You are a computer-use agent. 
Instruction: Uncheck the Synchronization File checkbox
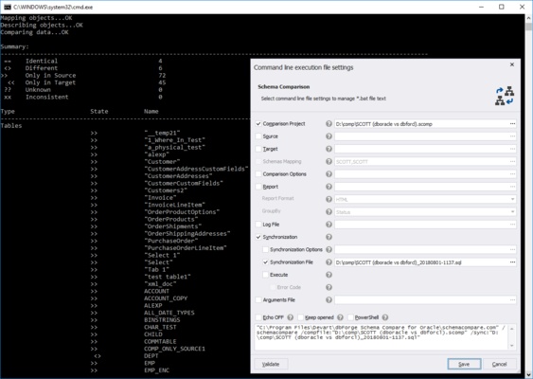click(265, 262)
